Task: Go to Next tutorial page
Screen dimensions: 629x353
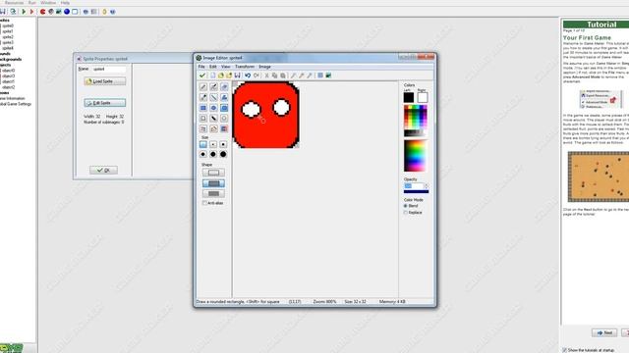Action: tap(604, 332)
